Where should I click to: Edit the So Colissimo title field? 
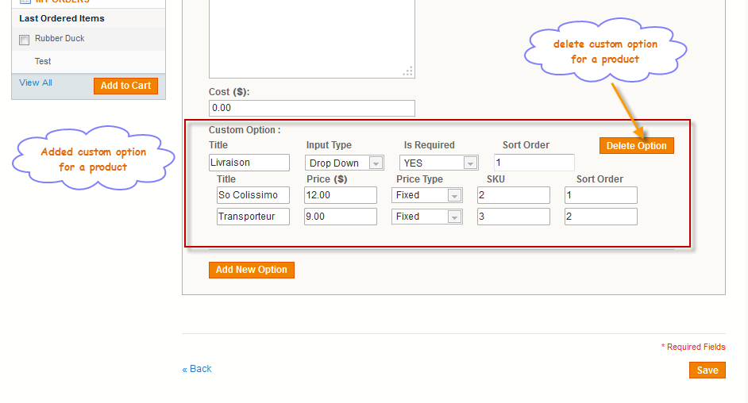(253, 195)
